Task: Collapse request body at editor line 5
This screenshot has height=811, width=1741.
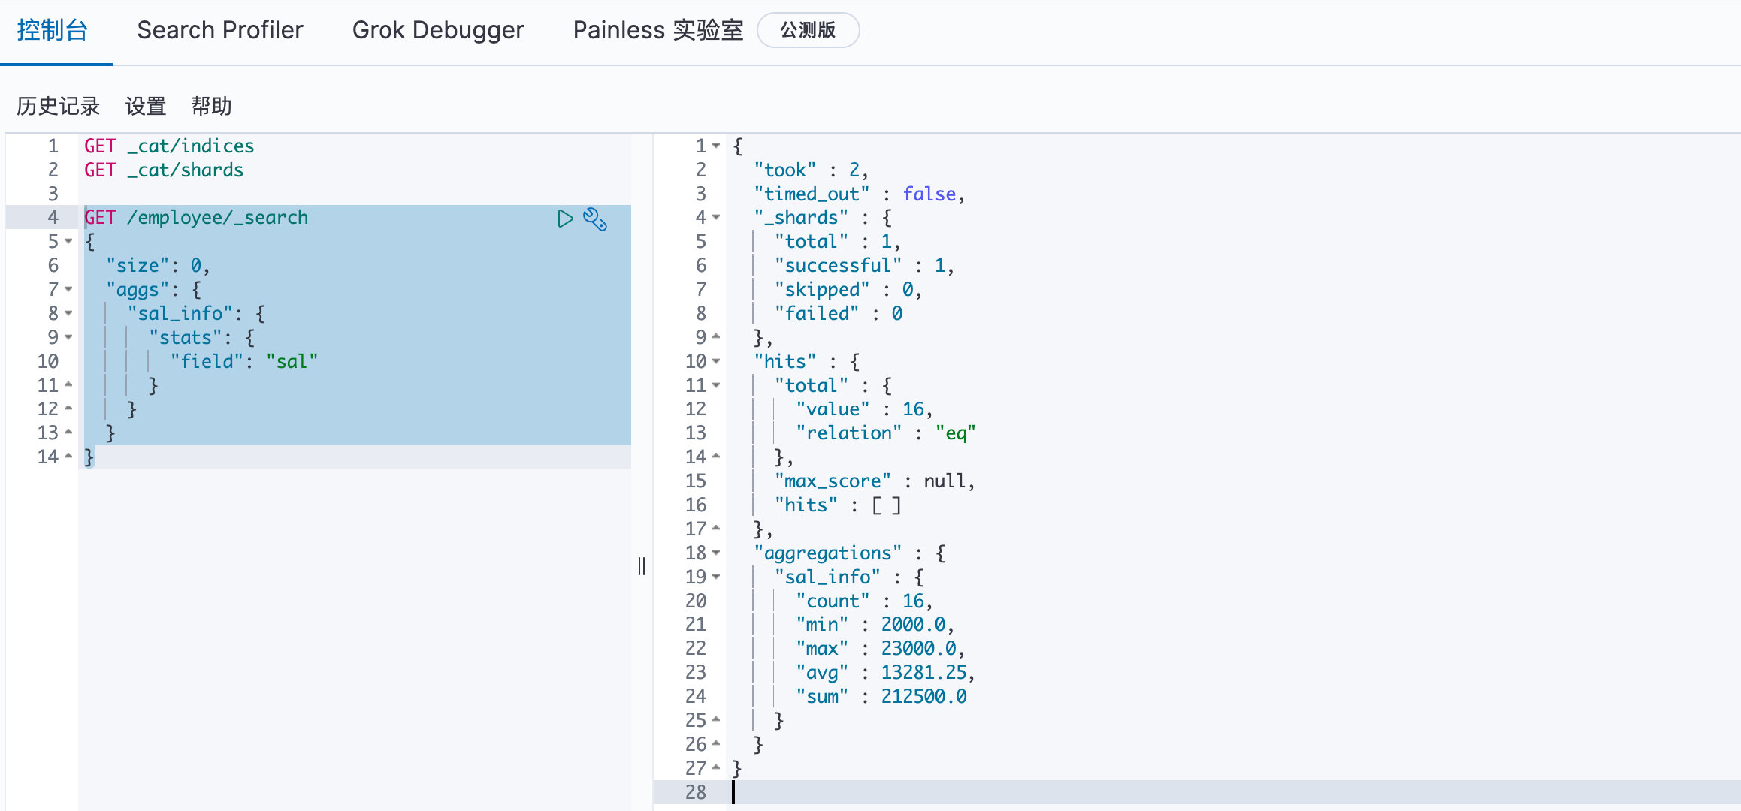Action: [x=68, y=241]
